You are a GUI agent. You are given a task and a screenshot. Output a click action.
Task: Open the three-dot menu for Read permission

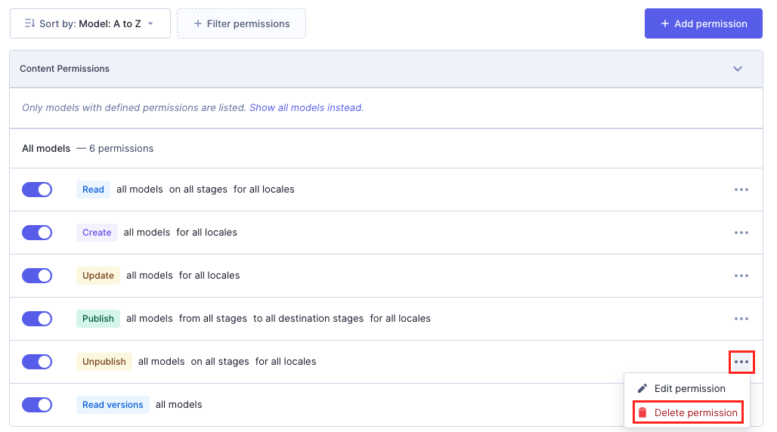point(741,190)
